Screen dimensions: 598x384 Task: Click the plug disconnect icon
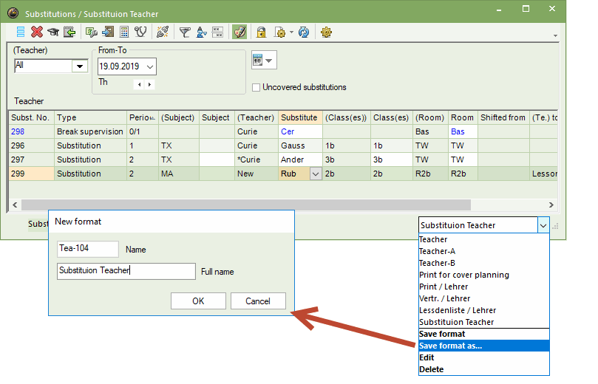[x=163, y=32]
